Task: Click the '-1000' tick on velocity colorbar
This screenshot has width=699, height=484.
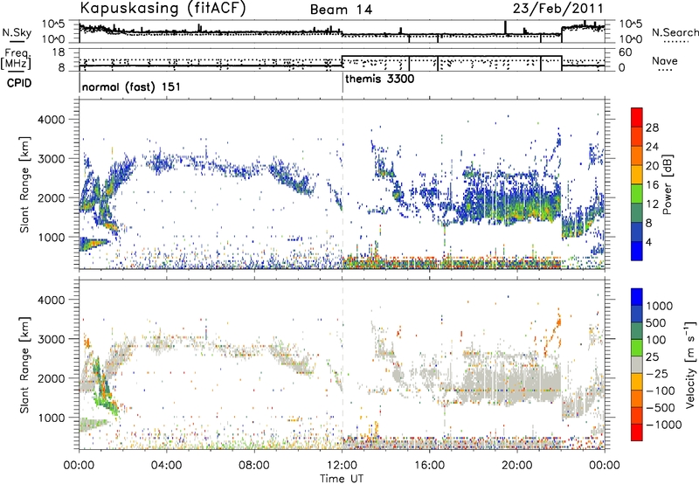Action: [x=663, y=425]
